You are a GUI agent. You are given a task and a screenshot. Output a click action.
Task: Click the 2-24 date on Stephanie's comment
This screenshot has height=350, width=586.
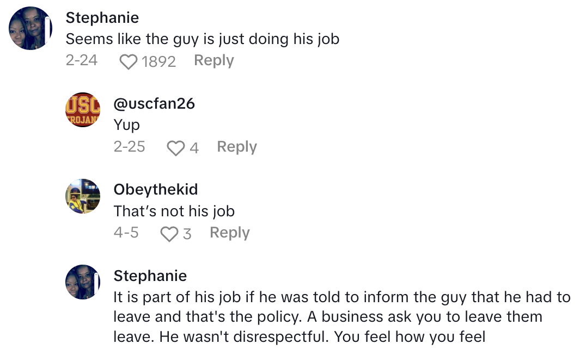(82, 60)
